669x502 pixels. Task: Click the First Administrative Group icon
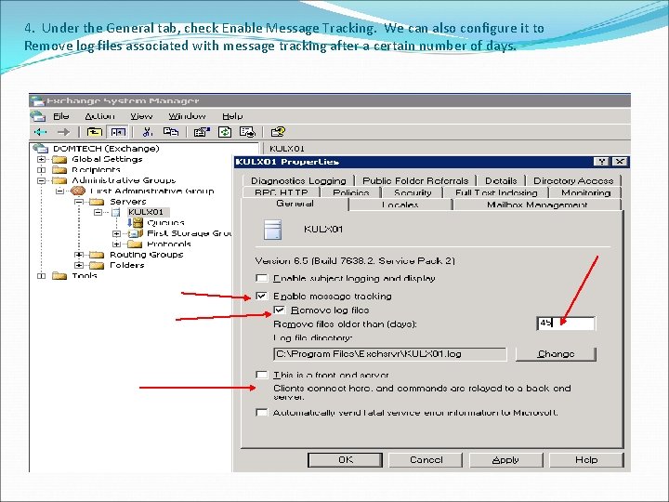tap(78, 191)
